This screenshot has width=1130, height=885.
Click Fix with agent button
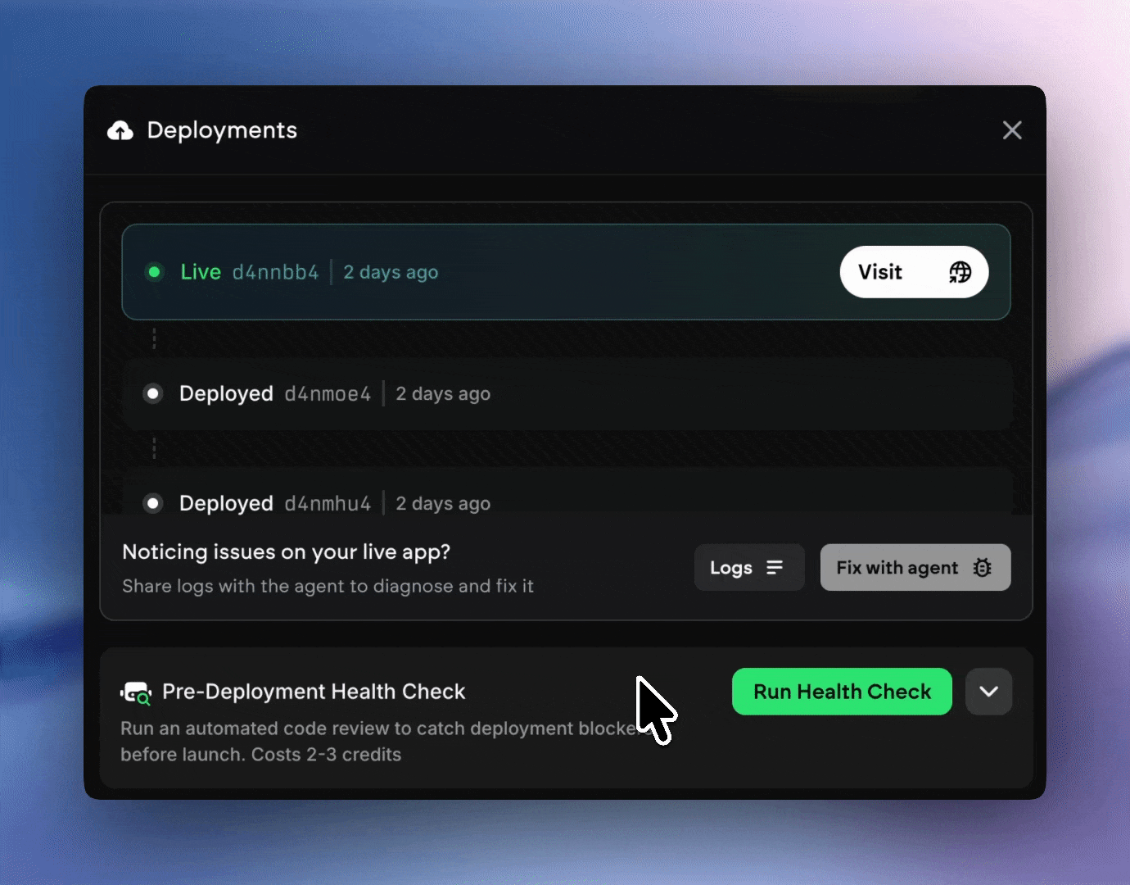pos(915,567)
